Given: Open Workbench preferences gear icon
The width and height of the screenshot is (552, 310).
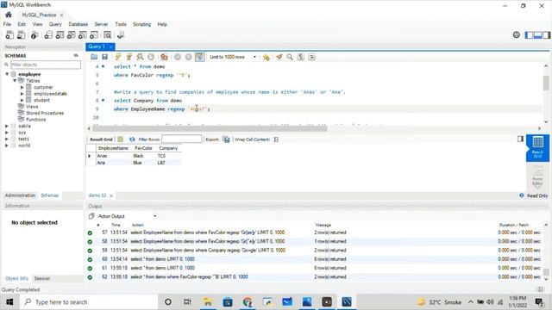Looking at the screenshot, I should click(x=517, y=34).
